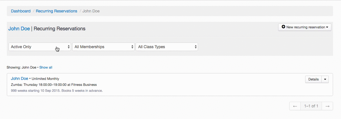The width and height of the screenshot is (341, 119).
Task: Click the plus icon on New recurring reservation
Action: (283, 27)
